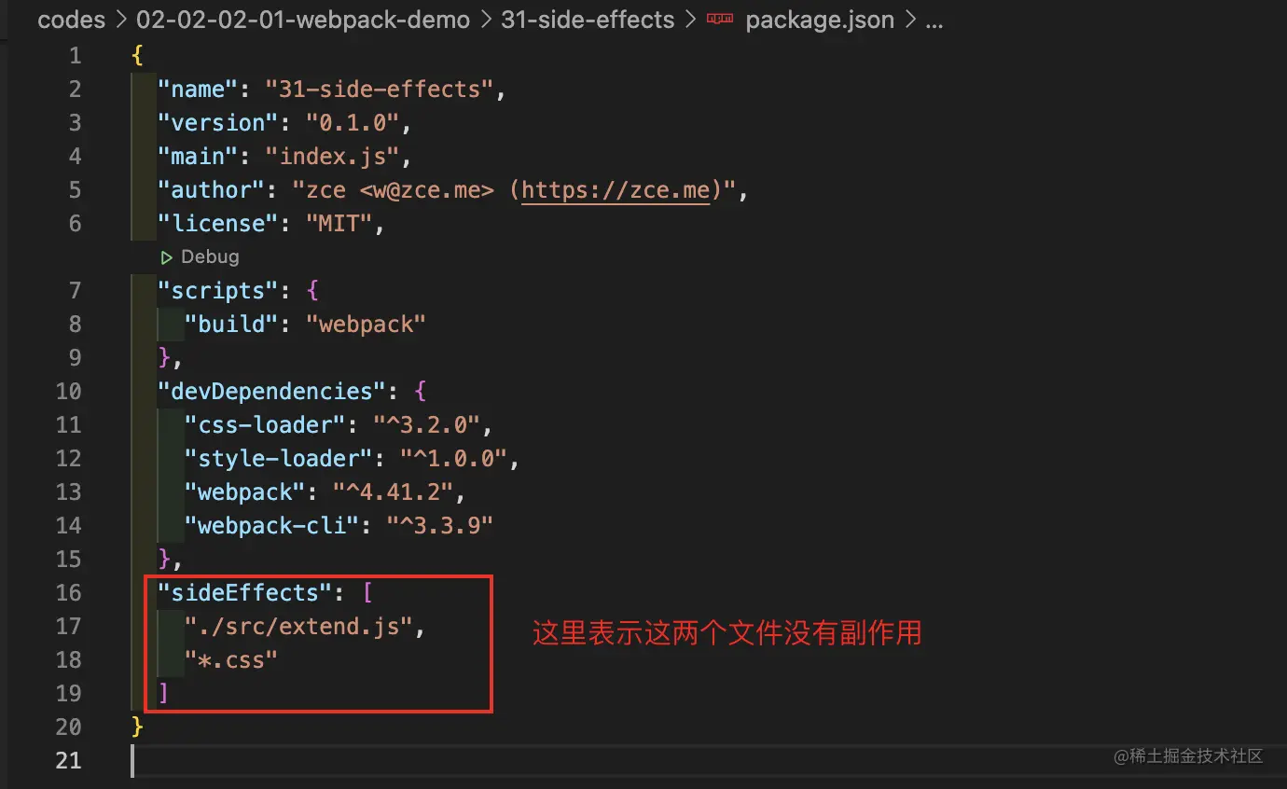This screenshot has height=789, width=1287.
Task: Click the "license" key
Action: 218,224
